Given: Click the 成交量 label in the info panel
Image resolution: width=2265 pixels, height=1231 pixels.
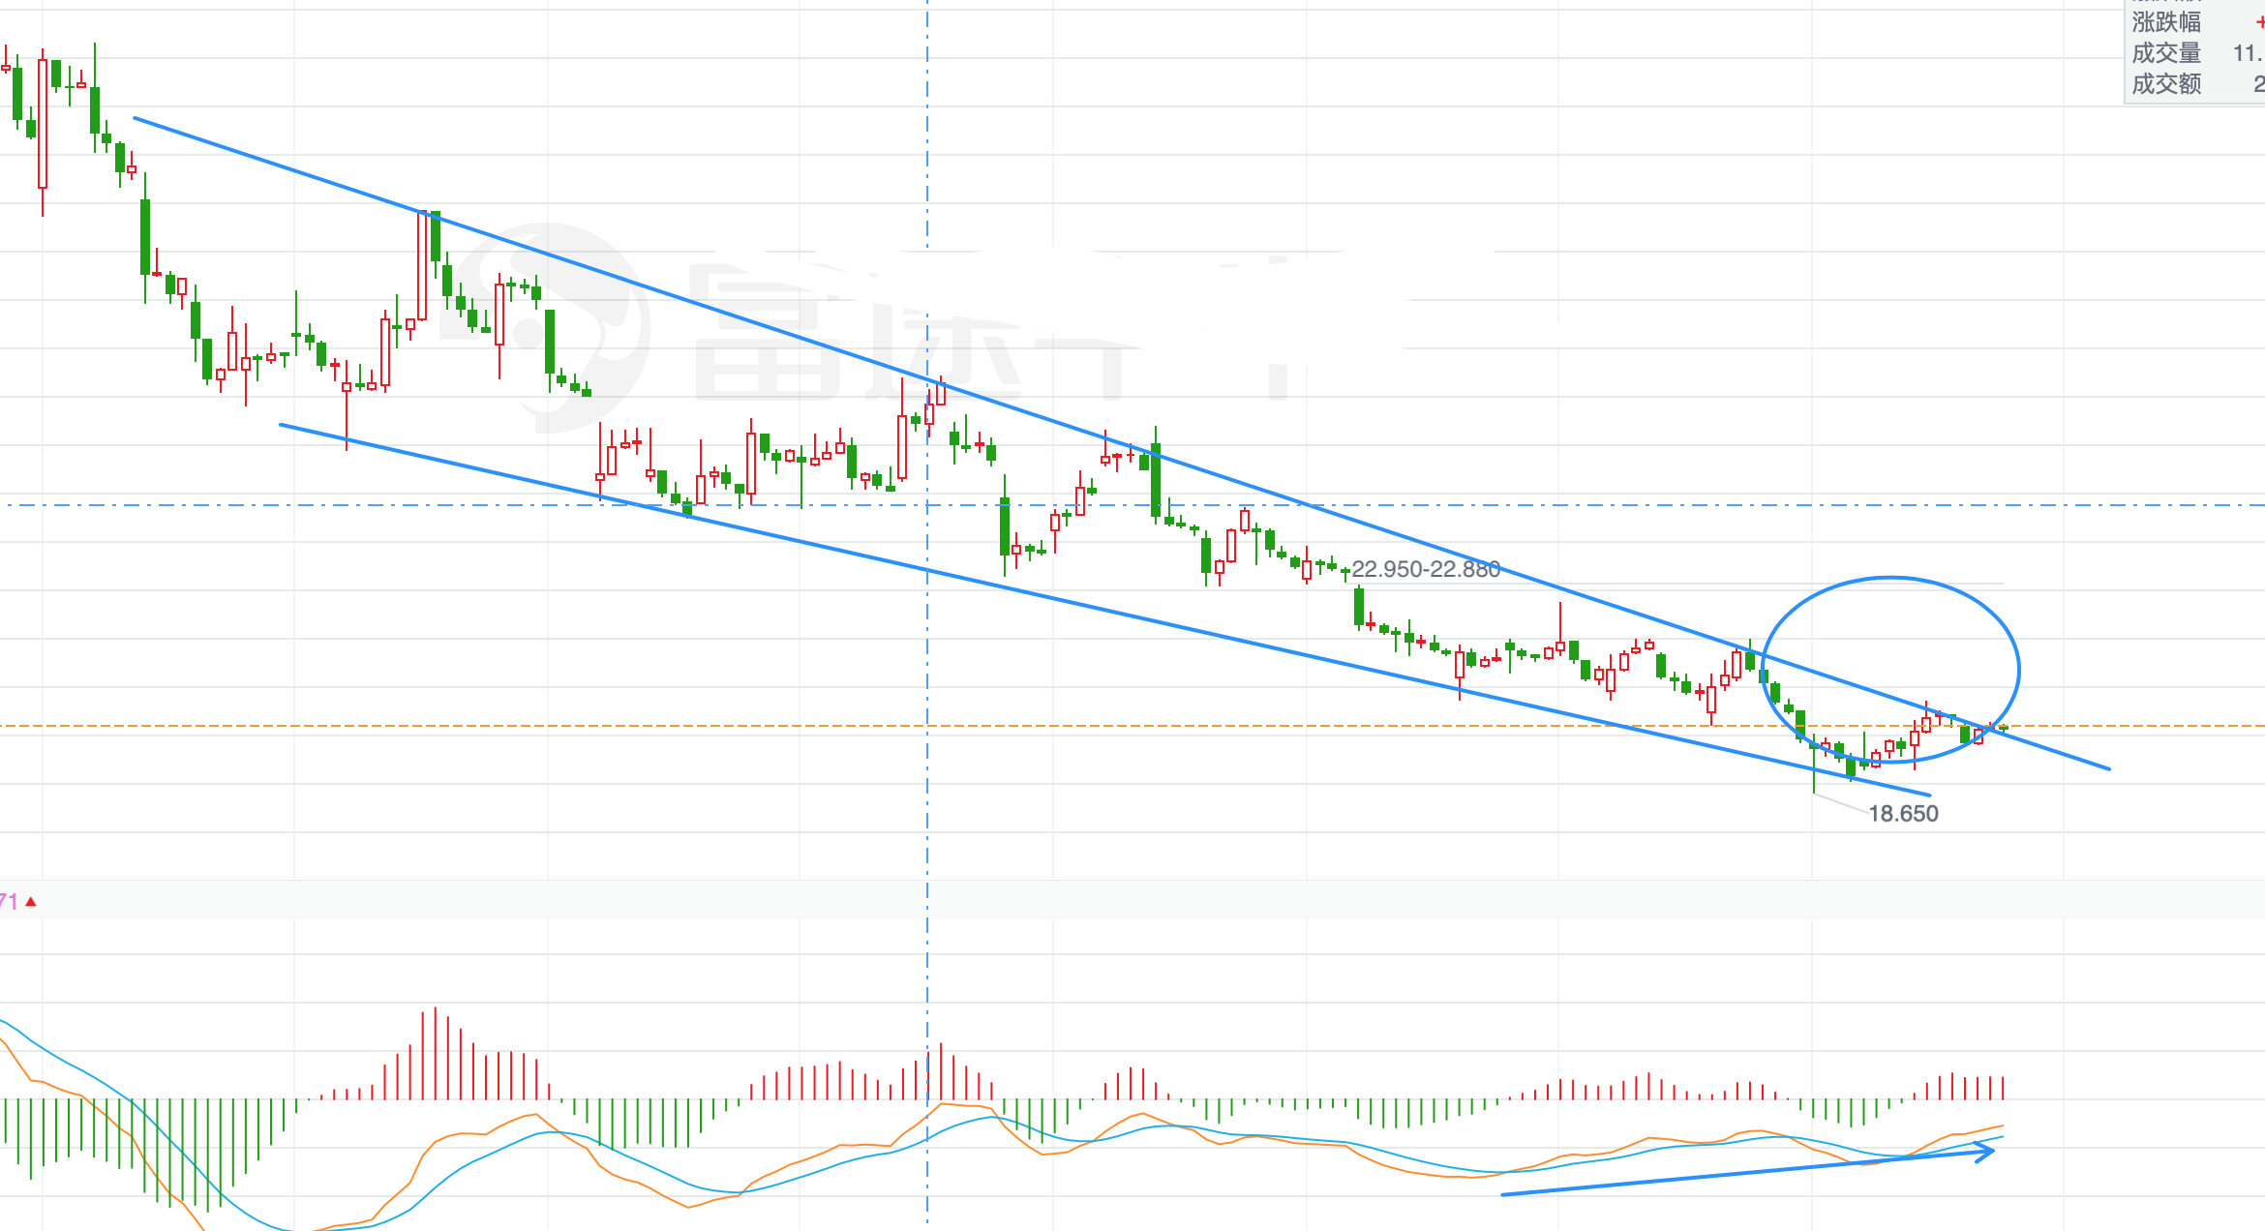Looking at the screenshot, I should coord(2166,53).
